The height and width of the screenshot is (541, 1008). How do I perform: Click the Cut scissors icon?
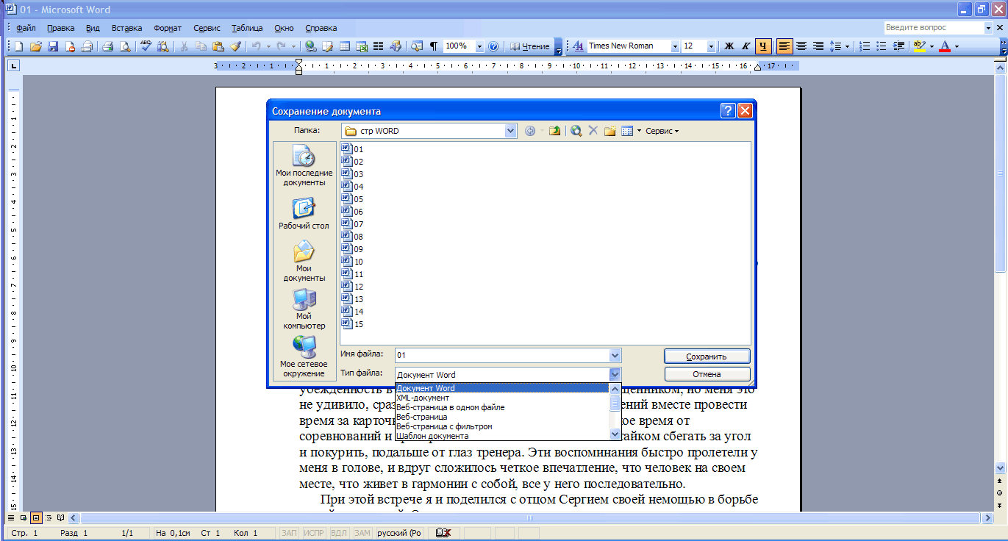tap(184, 46)
